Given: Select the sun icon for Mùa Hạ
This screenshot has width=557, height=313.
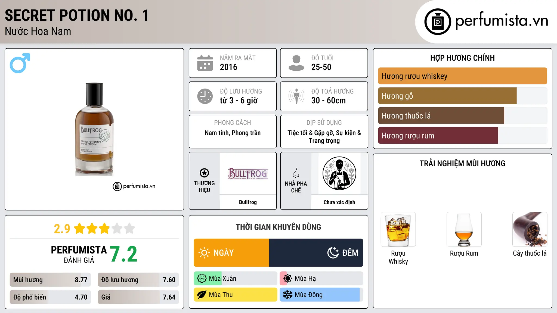Looking at the screenshot, I should pos(288,278).
